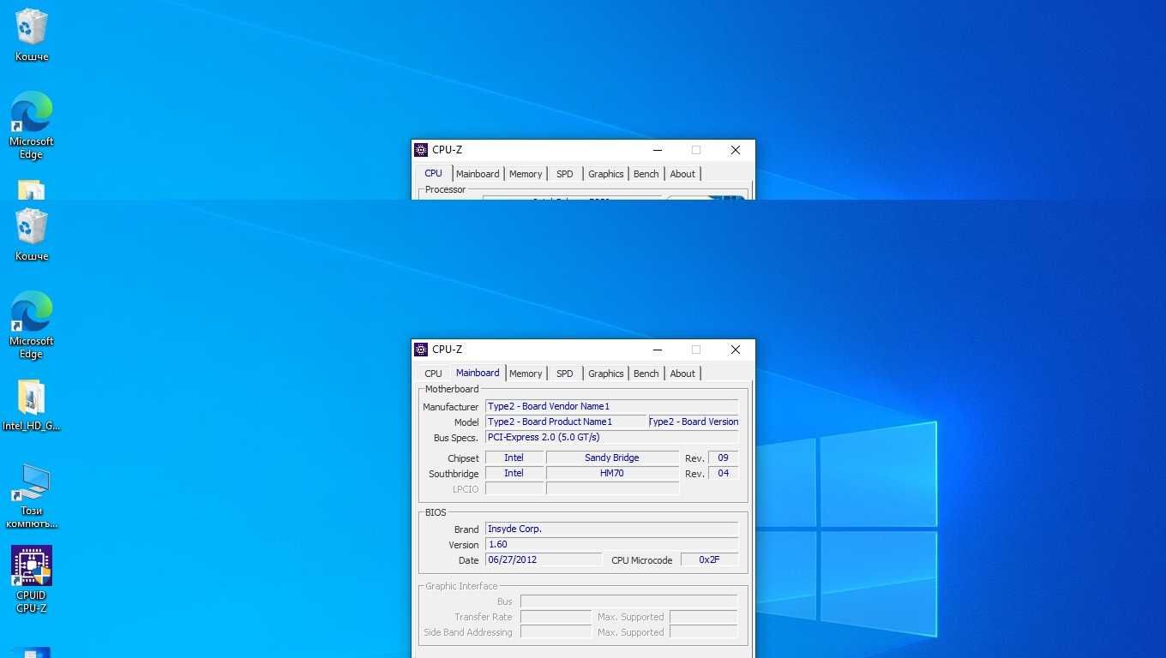Image resolution: width=1166 pixels, height=658 pixels.
Task: Open SPD tab in the CPU-Z window showing Motherboard info
Action: (564, 374)
